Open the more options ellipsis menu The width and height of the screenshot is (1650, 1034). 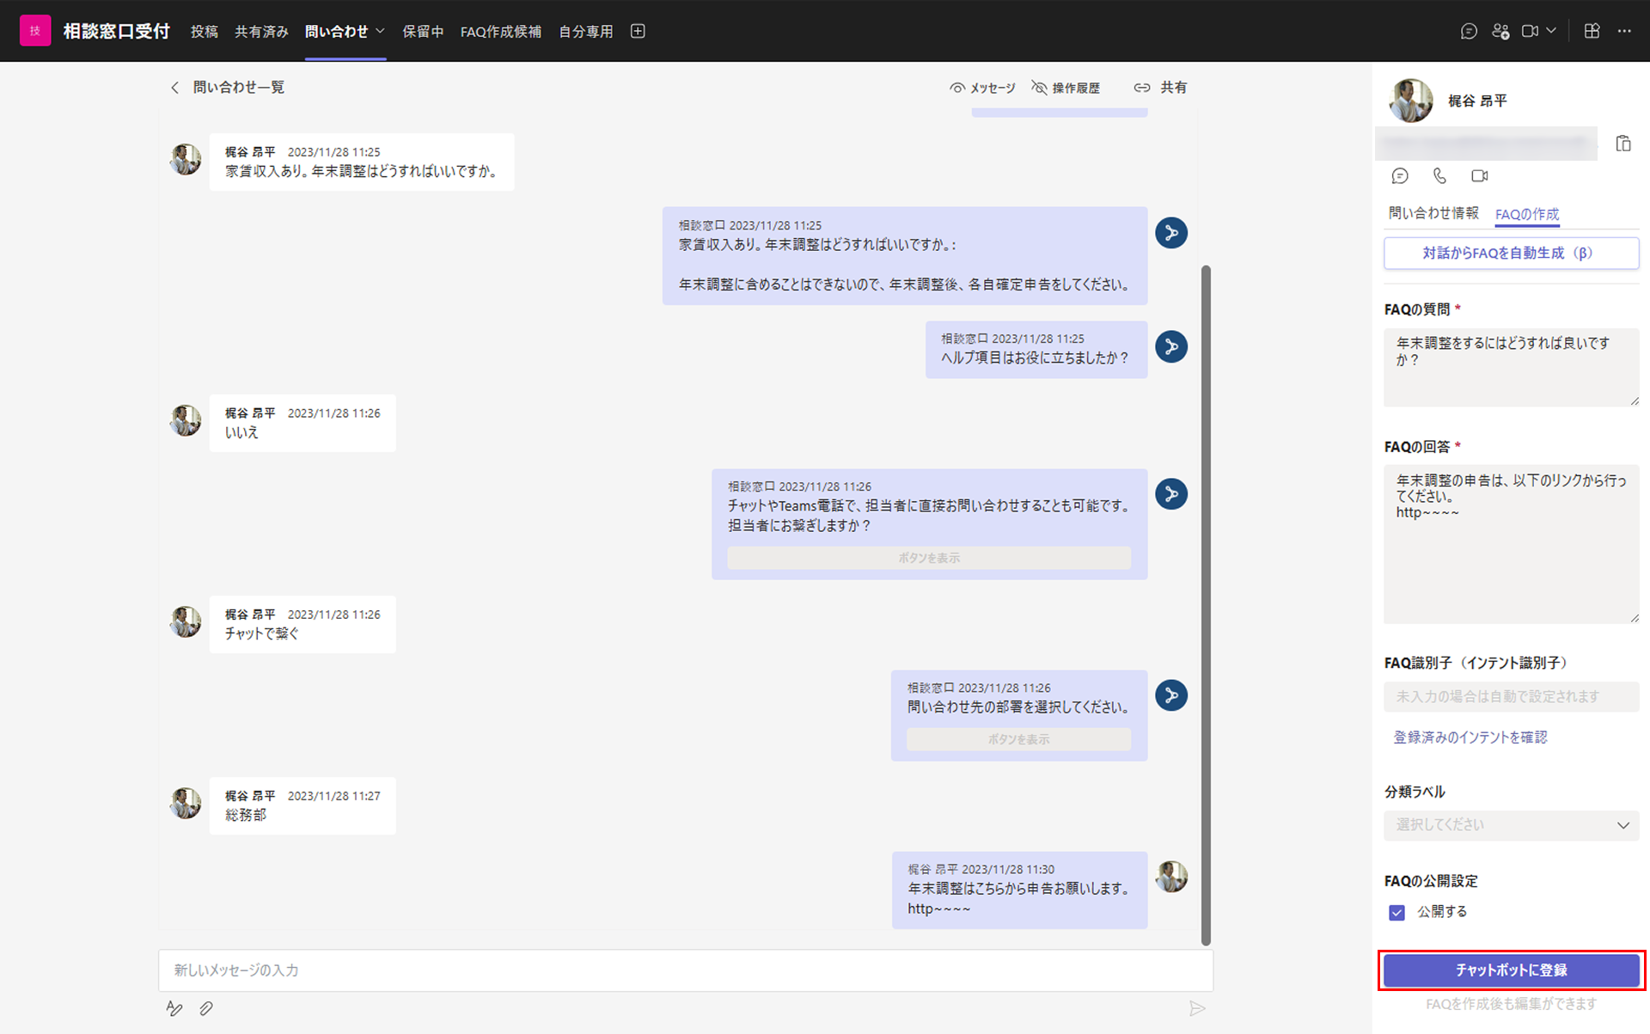click(x=1624, y=31)
